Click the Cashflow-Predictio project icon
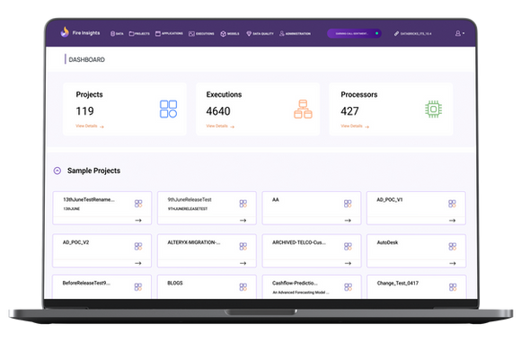Viewport: 521px width, 342px height. (348, 286)
